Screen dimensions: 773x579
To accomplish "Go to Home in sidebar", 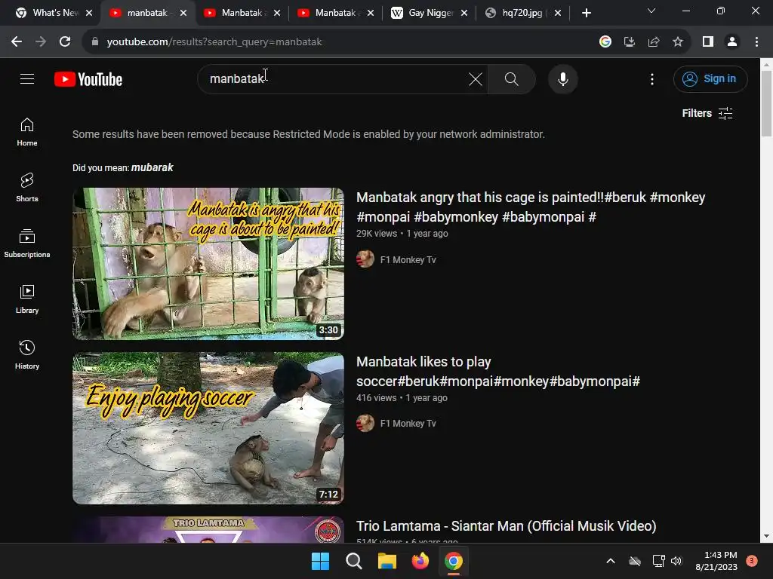I will click(x=27, y=132).
